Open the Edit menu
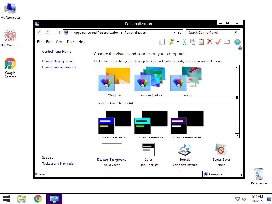 tap(49, 42)
